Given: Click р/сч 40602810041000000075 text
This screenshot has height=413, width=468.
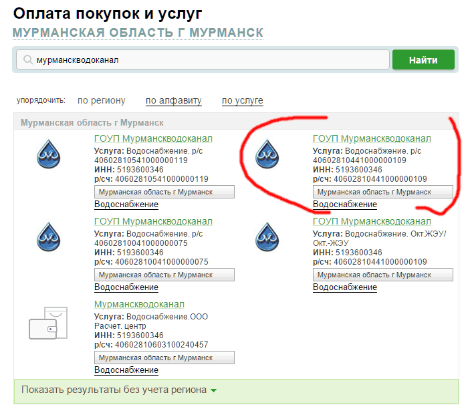Looking at the screenshot, I should coord(151,262).
